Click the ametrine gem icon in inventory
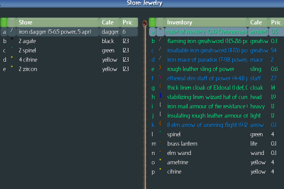The width and height of the screenshot is (284, 189). [x=160, y=162]
